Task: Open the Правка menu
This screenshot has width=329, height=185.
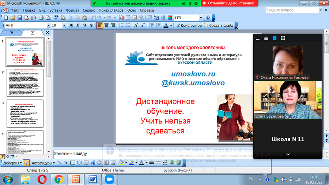Action: [29, 10]
